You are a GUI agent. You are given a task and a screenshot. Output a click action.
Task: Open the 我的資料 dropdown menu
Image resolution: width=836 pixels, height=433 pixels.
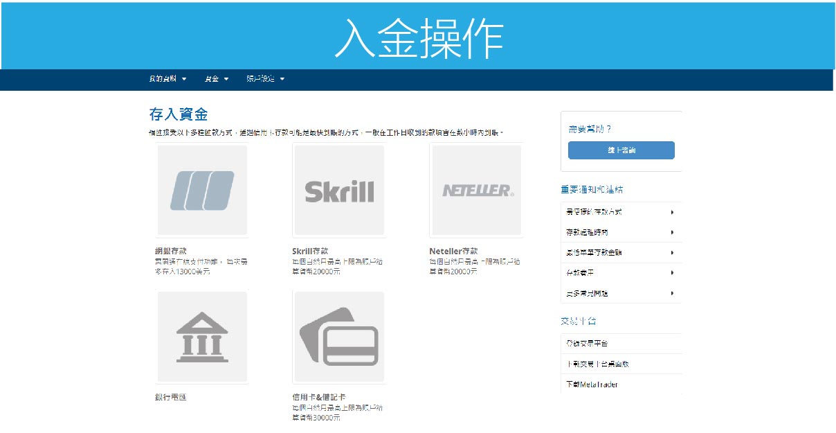(x=167, y=79)
